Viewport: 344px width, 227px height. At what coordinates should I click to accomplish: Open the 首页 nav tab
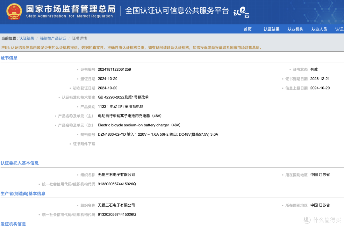click(x=248, y=29)
